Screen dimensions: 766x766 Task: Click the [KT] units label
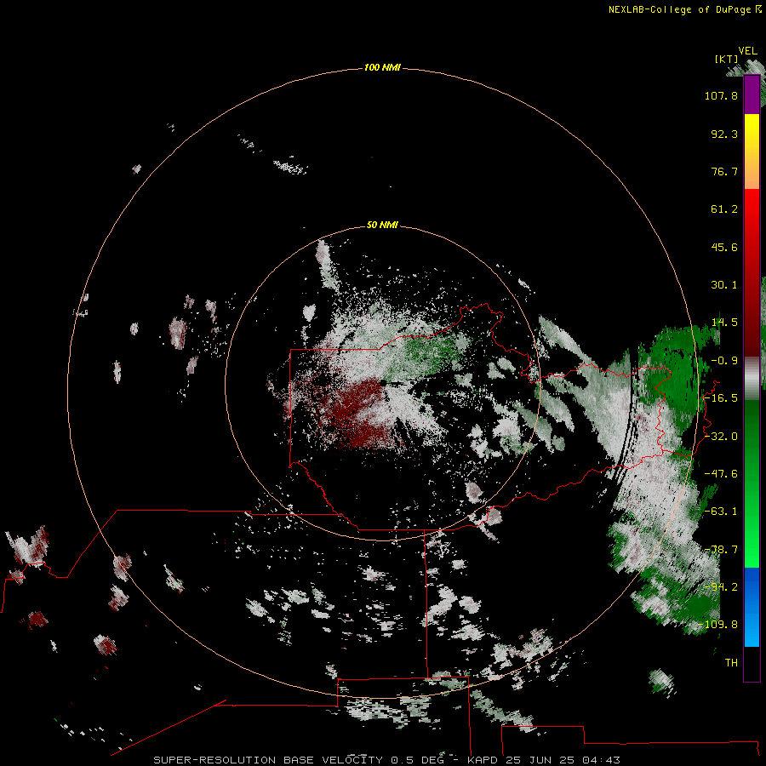pyautogui.click(x=727, y=59)
